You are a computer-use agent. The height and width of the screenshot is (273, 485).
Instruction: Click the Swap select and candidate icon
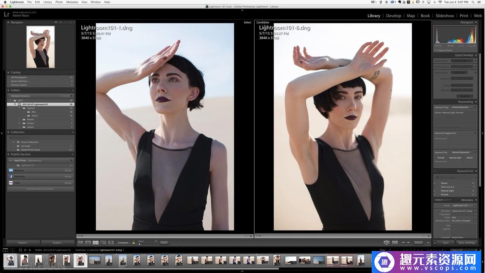pos(386,243)
